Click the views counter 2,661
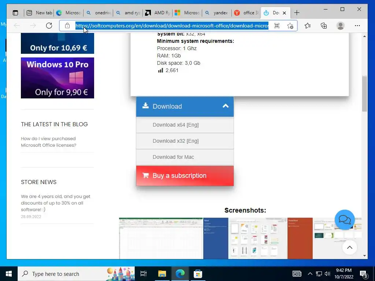This screenshot has width=375, height=281. point(168,71)
